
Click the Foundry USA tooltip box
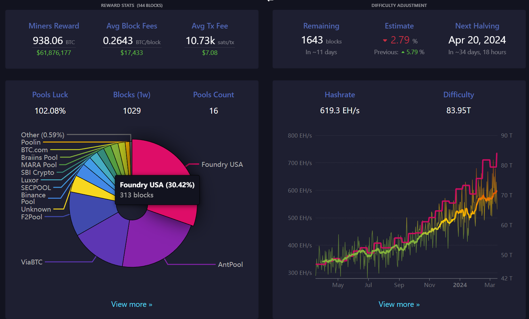[157, 190]
